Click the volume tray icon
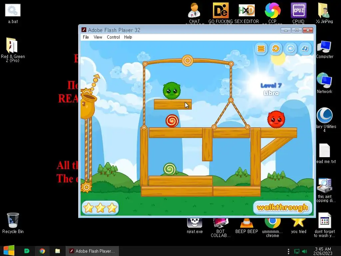Image resolution: width=341 pixels, height=256 pixels. tap(305, 251)
